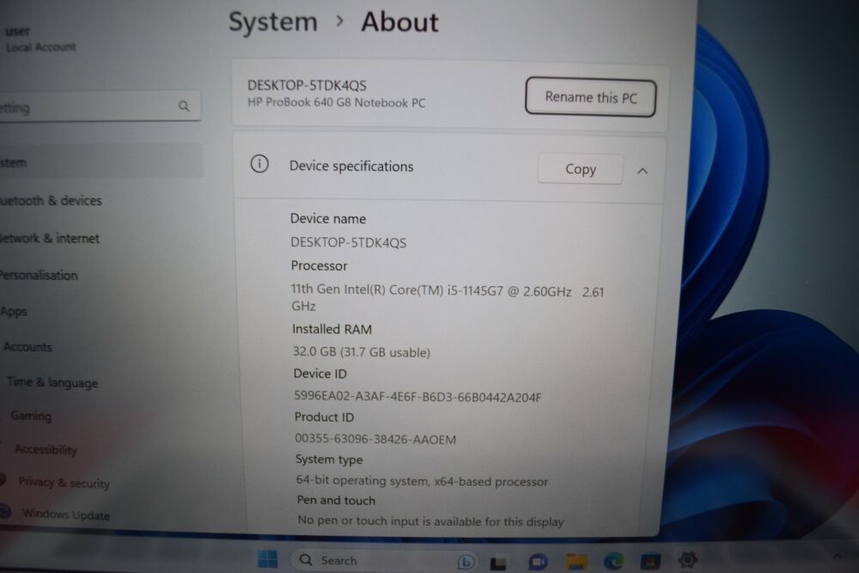Viewport: 859px width, 573px height.
Task: Select System in the settings sidebar
Action: pos(101,162)
